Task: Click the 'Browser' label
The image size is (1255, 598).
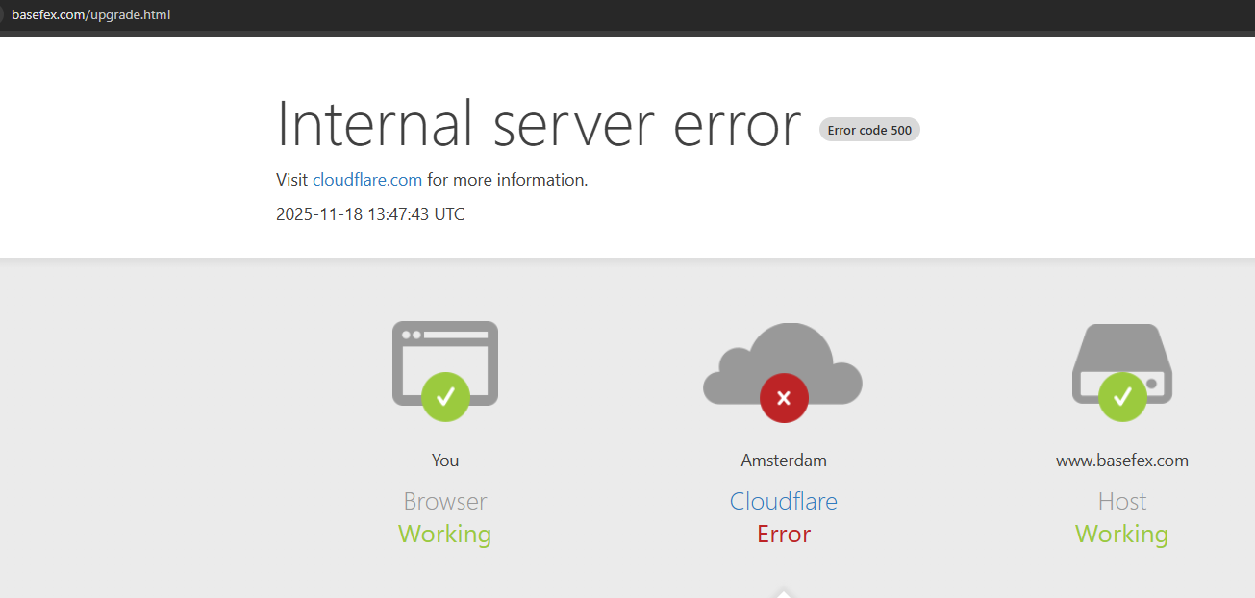Action: pos(445,501)
